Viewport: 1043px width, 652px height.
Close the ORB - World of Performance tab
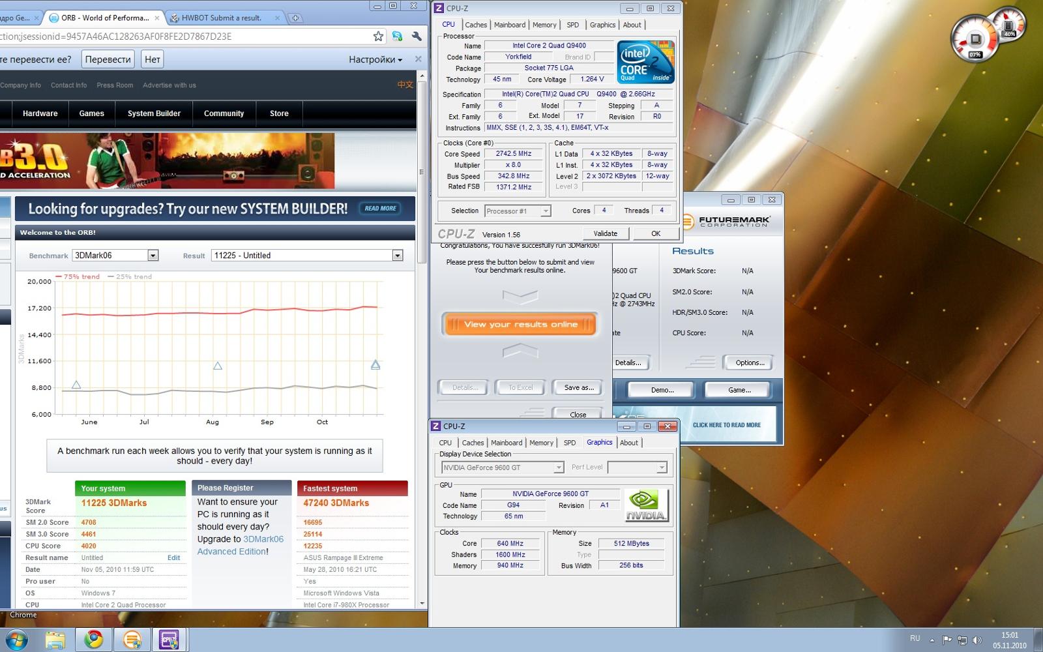[x=156, y=18]
